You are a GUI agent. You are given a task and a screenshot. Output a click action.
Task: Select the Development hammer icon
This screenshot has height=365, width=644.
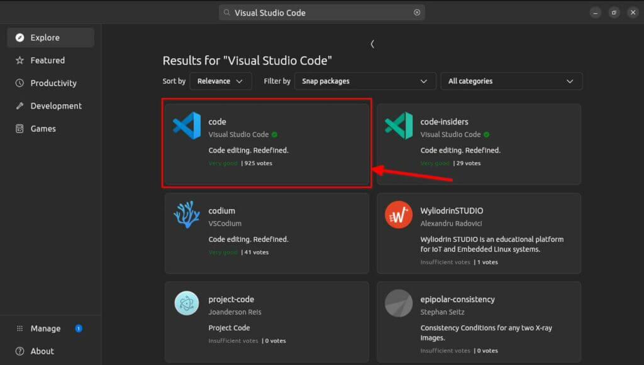pyautogui.click(x=19, y=106)
